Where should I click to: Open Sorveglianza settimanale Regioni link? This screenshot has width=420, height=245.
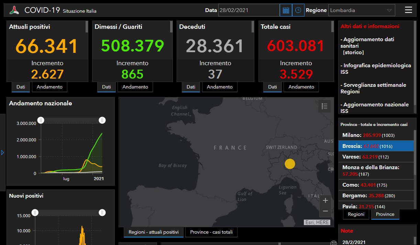373,88
